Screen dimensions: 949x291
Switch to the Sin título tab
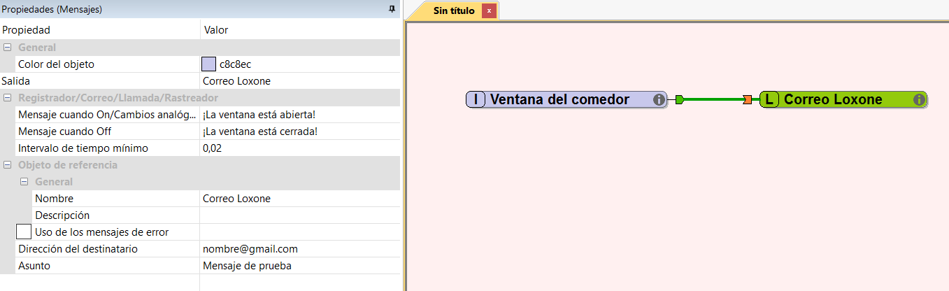pos(454,11)
